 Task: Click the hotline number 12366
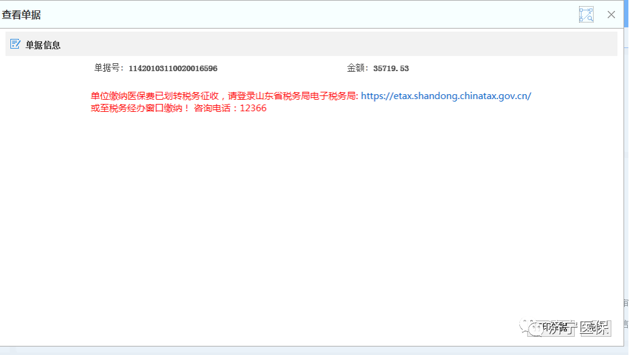click(x=253, y=108)
